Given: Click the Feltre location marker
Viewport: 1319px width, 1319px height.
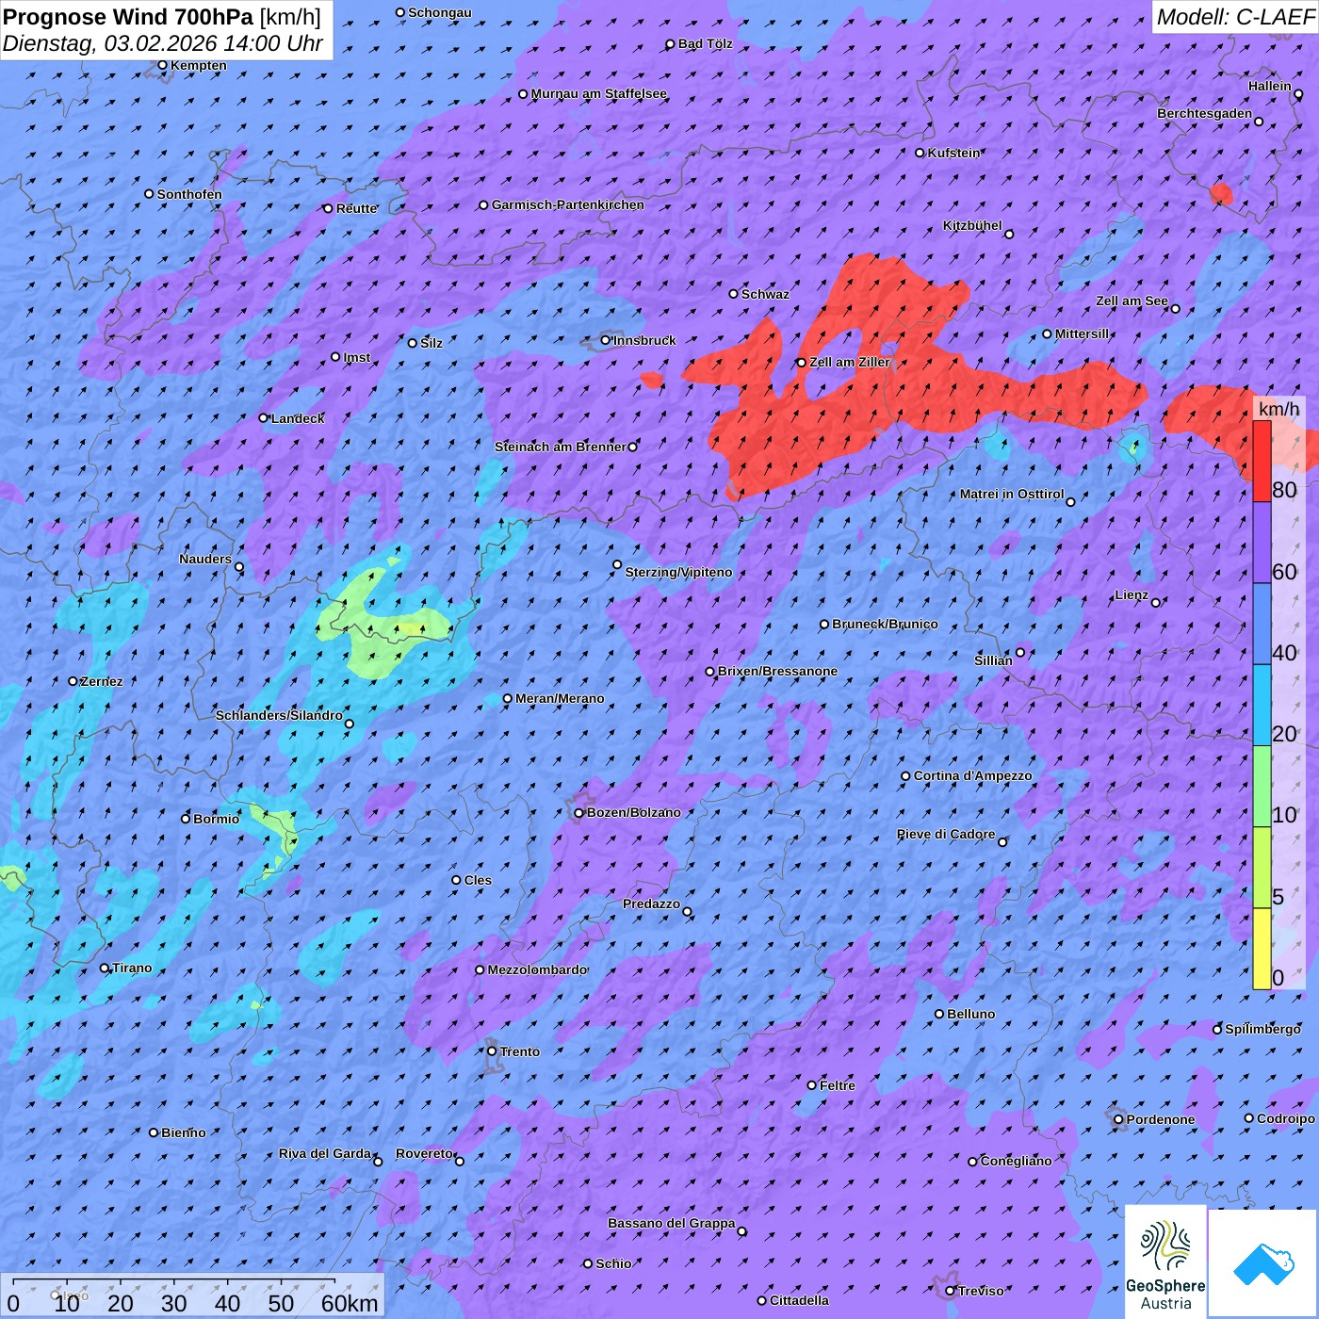Looking at the screenshot, I should pos(812,1085).
